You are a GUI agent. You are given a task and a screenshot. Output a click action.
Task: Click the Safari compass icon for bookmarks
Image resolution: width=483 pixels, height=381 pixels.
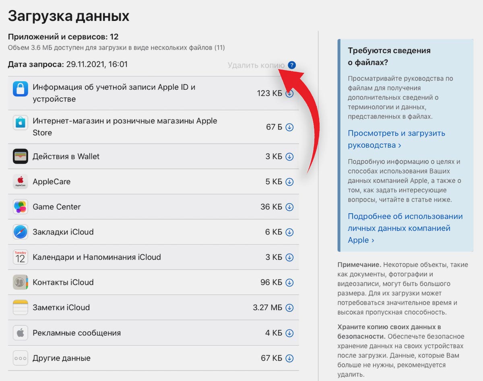coord(20,232)
